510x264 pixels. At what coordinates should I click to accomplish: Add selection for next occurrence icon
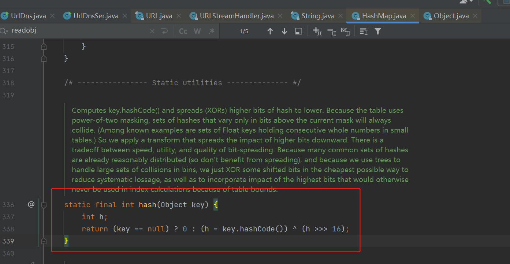point(317,31)
